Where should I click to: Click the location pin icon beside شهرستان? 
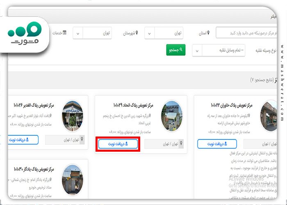tap(137, 33)
